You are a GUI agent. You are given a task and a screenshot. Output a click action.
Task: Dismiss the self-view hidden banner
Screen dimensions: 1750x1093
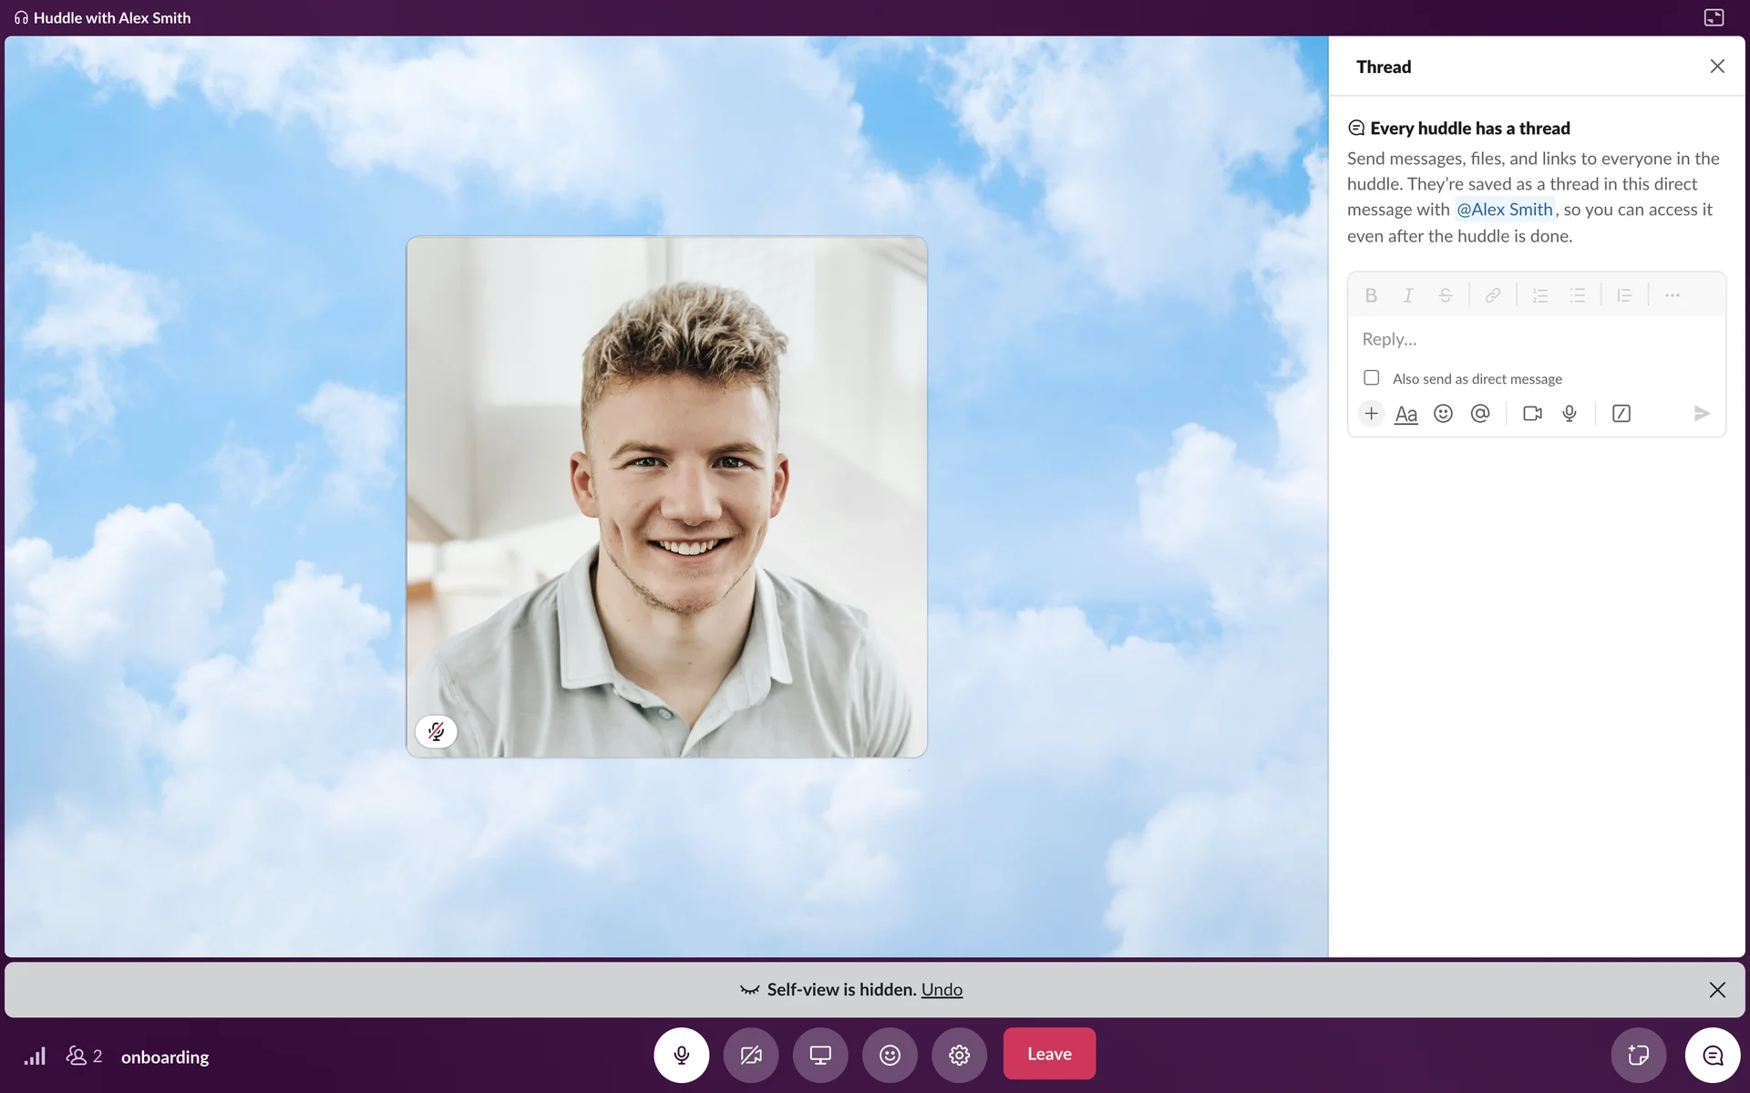pos(1717,990)
